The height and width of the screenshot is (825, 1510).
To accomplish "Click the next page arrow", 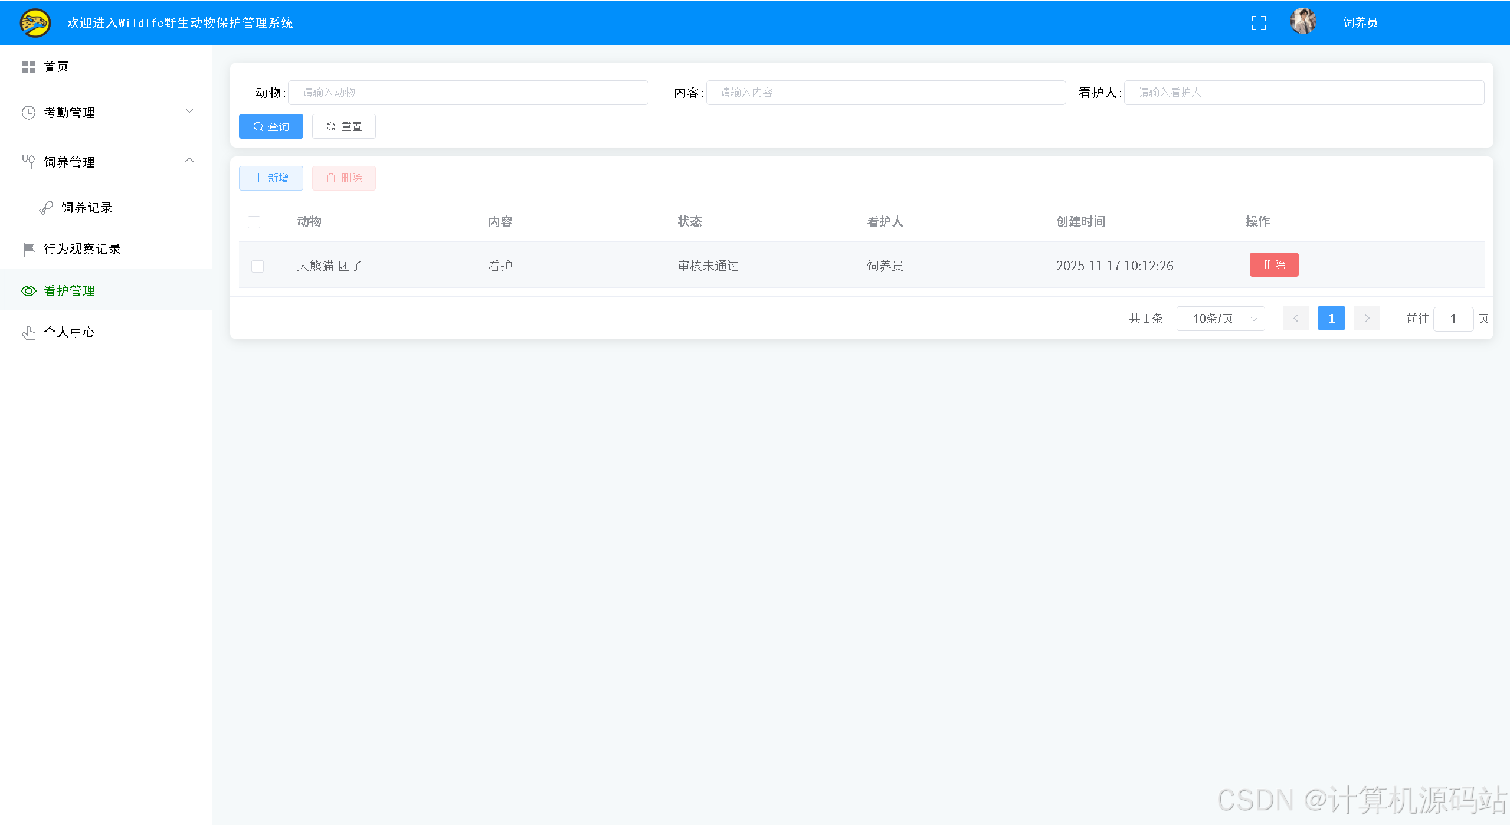I will [x=1367, y=319].
